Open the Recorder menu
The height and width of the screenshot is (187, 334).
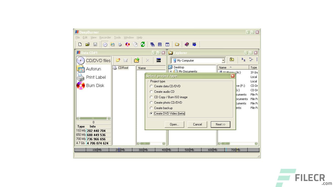105,37
